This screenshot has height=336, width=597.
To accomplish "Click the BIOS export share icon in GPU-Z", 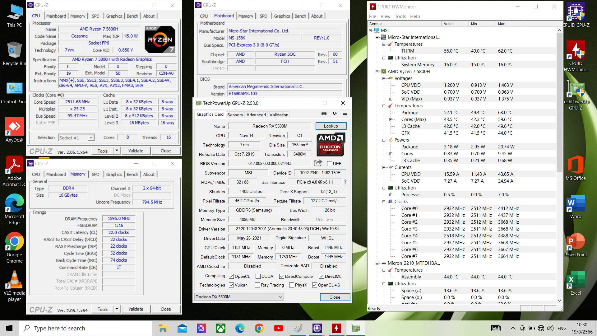I will (318, 163).
